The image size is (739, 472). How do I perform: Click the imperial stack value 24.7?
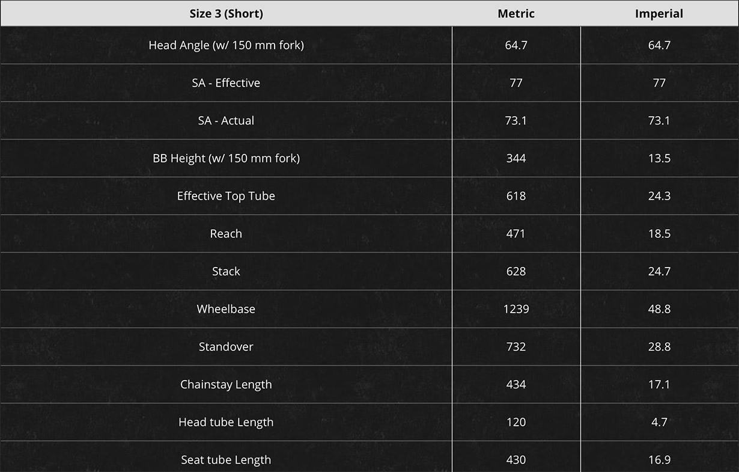tap(659, 272)
